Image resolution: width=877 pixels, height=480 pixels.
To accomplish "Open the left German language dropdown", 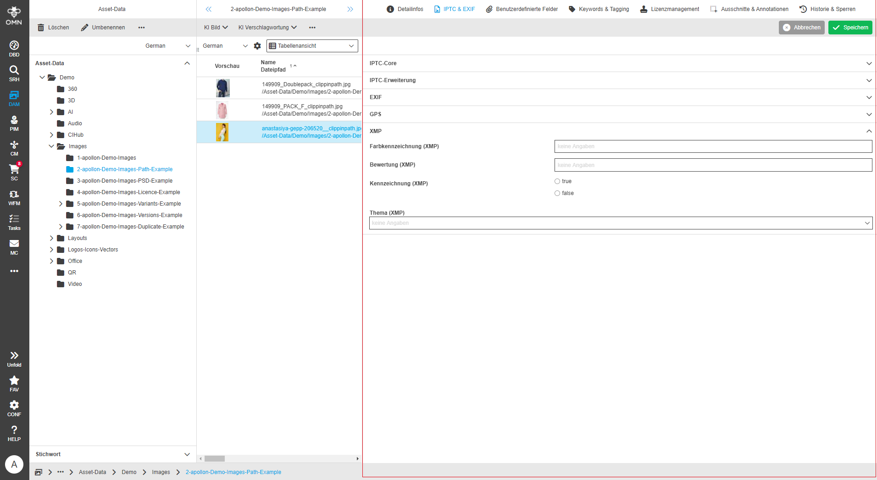I will (x=168, y=46).
